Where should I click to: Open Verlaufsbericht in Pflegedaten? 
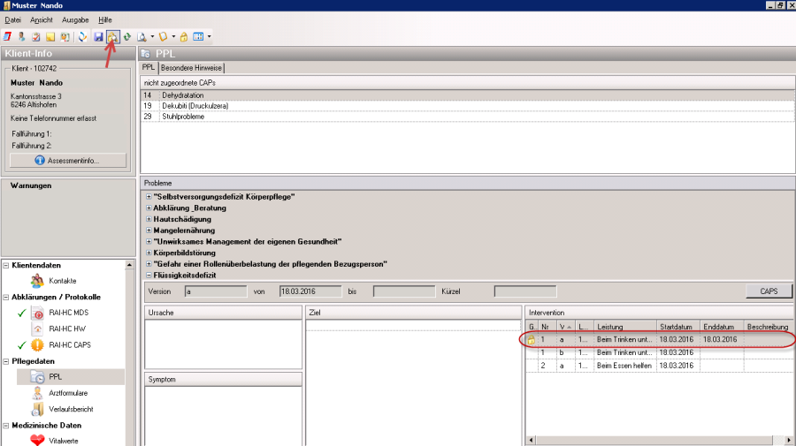point(71,409)
